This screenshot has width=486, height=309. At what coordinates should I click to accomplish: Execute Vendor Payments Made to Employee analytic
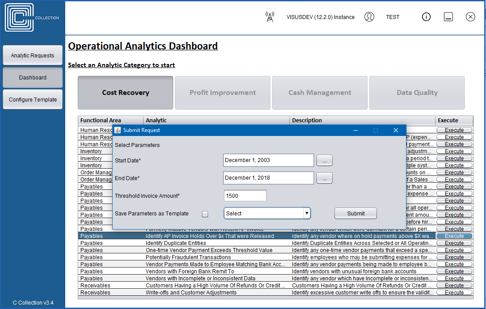coord(454,264)
